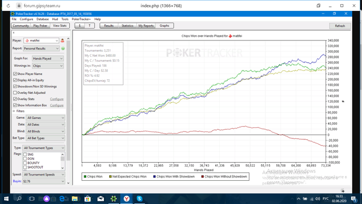
Task: Enable Overlay Net Adjusted checkbox
Action: point(15,93)
